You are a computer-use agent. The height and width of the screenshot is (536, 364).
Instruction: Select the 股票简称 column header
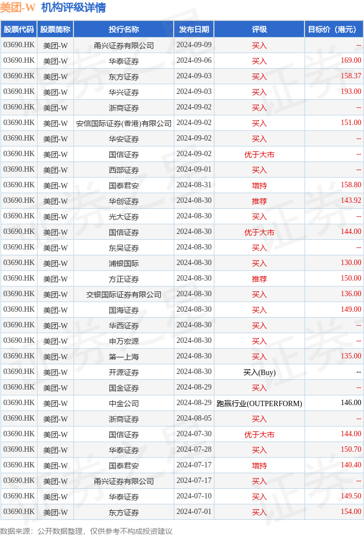[55, 30]
